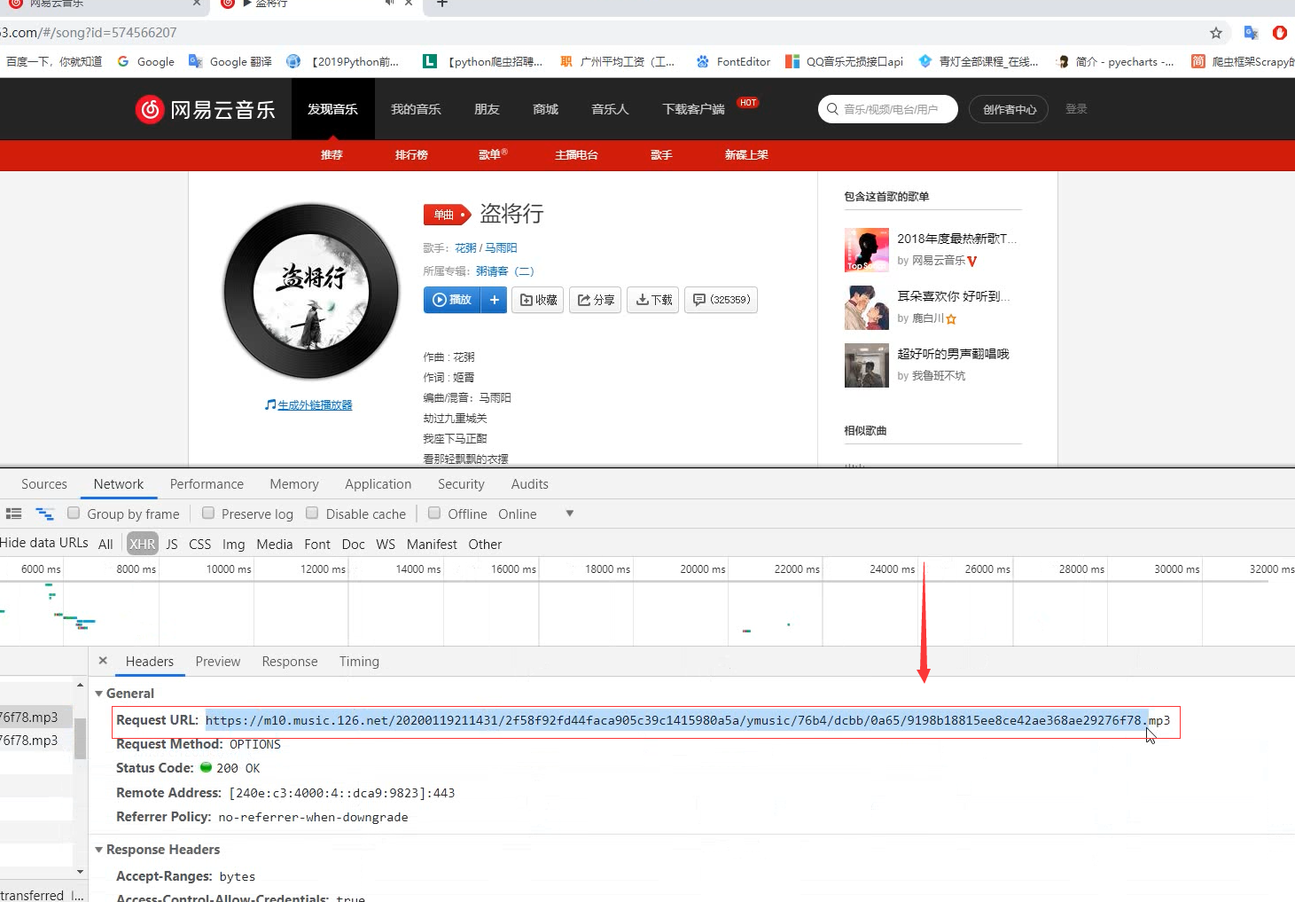This screenshot has width=1295, height=902.
Task: Open singer 马雨阳 link
Action: click(x=501, y=247)
